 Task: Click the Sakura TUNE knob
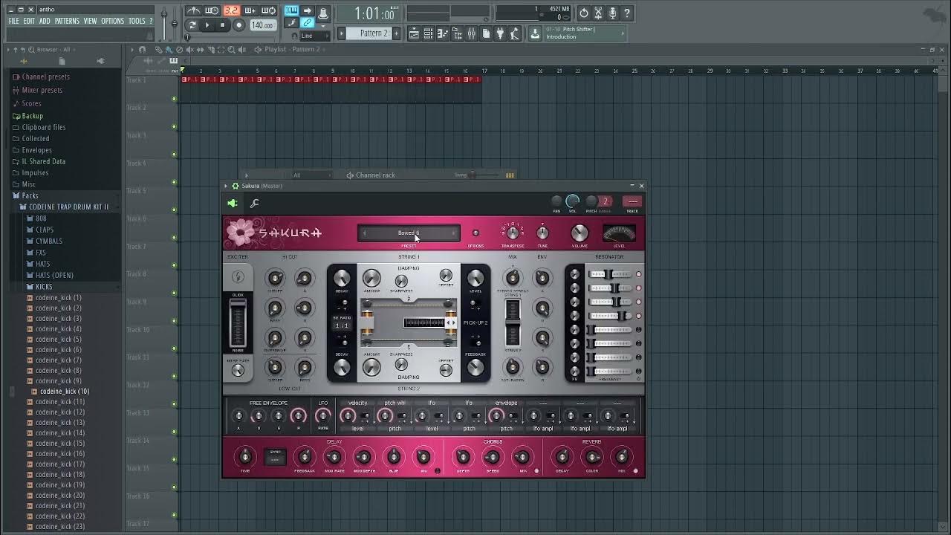[x=542, y=233]
